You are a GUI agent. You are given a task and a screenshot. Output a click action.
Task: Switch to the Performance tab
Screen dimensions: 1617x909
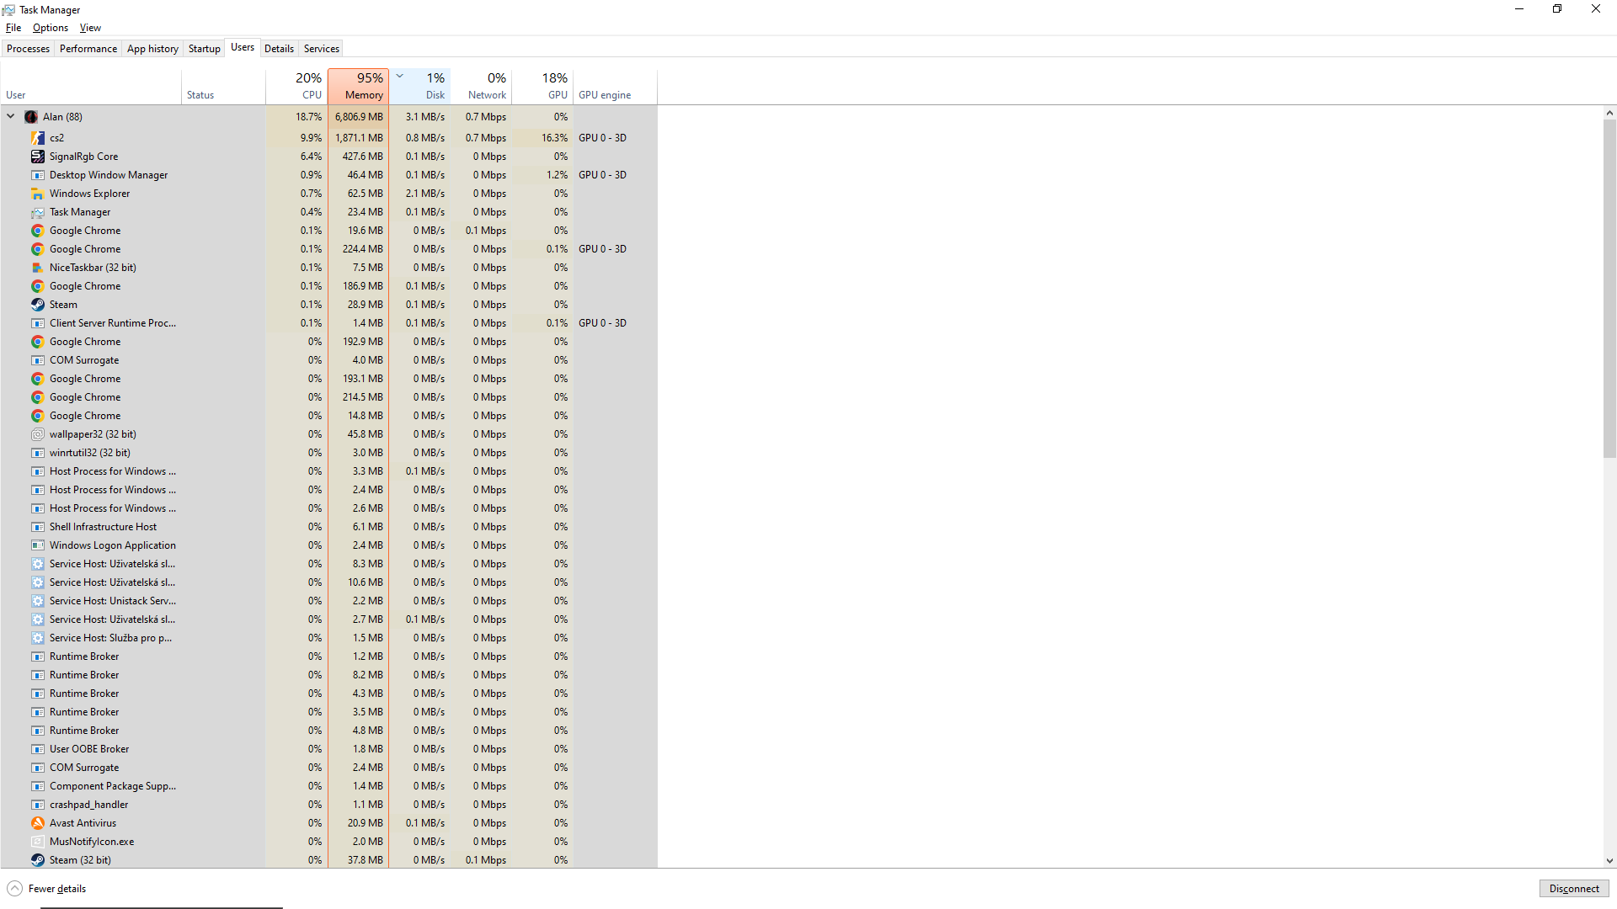coord(88,49)
